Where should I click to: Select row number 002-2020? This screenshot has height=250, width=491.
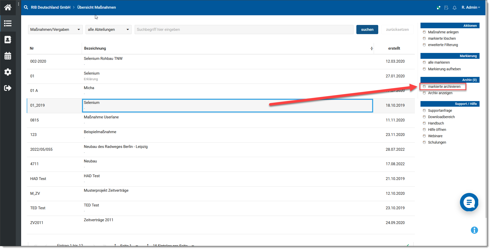click(x=38, y=61)
